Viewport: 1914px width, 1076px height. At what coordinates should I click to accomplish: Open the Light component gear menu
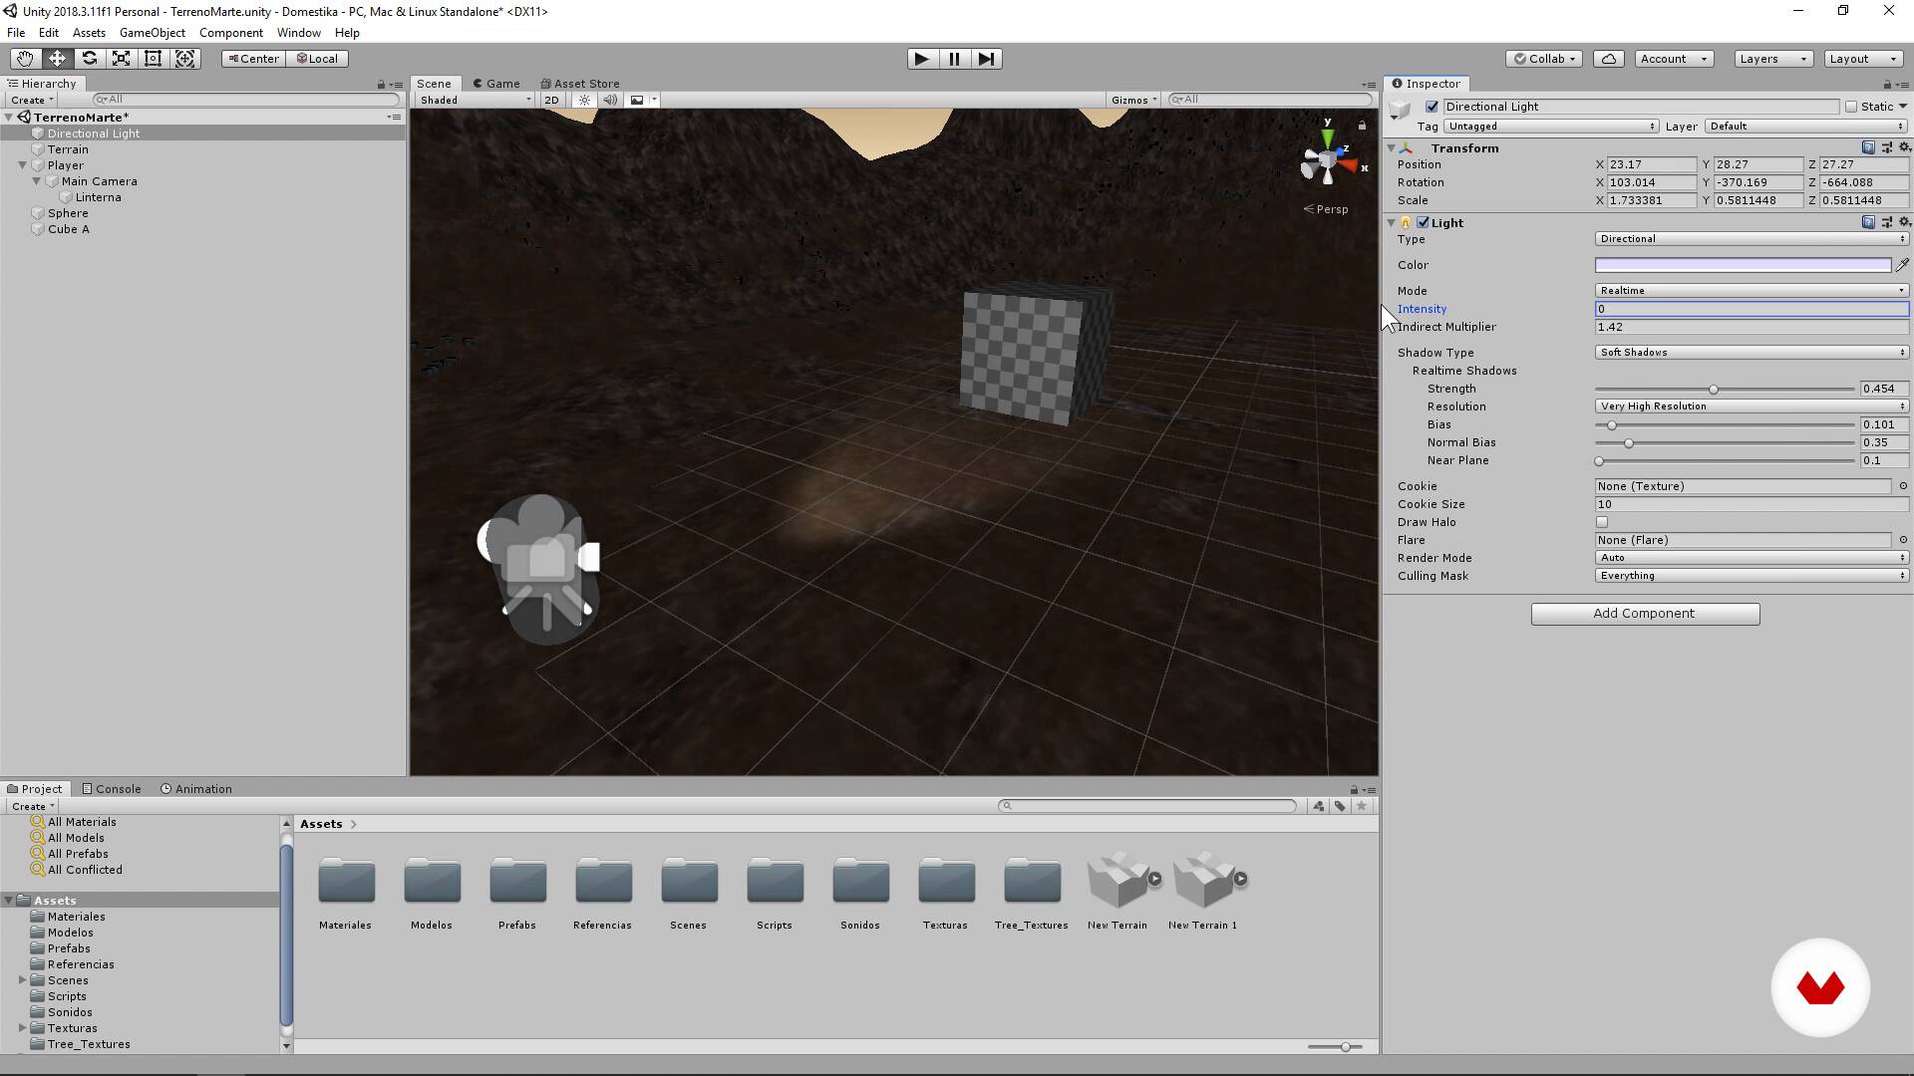[1904, 222]
